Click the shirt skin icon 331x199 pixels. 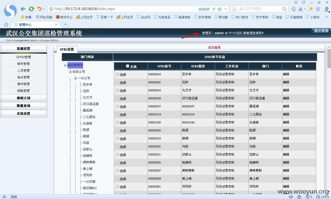pos(304,2)
